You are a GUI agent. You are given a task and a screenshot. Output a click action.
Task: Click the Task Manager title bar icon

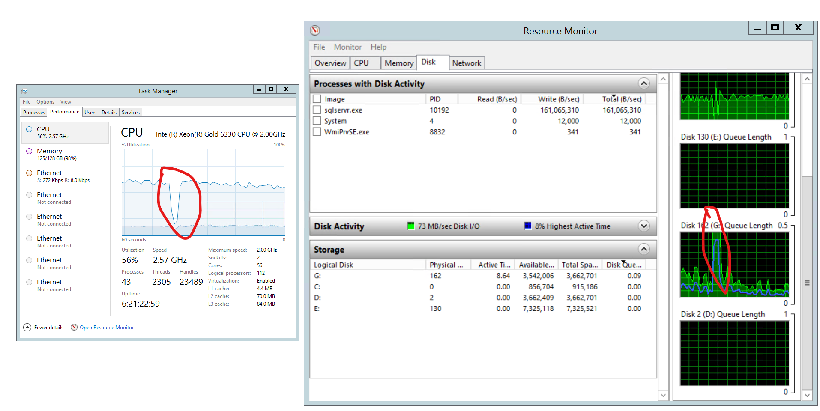[24, 91]
